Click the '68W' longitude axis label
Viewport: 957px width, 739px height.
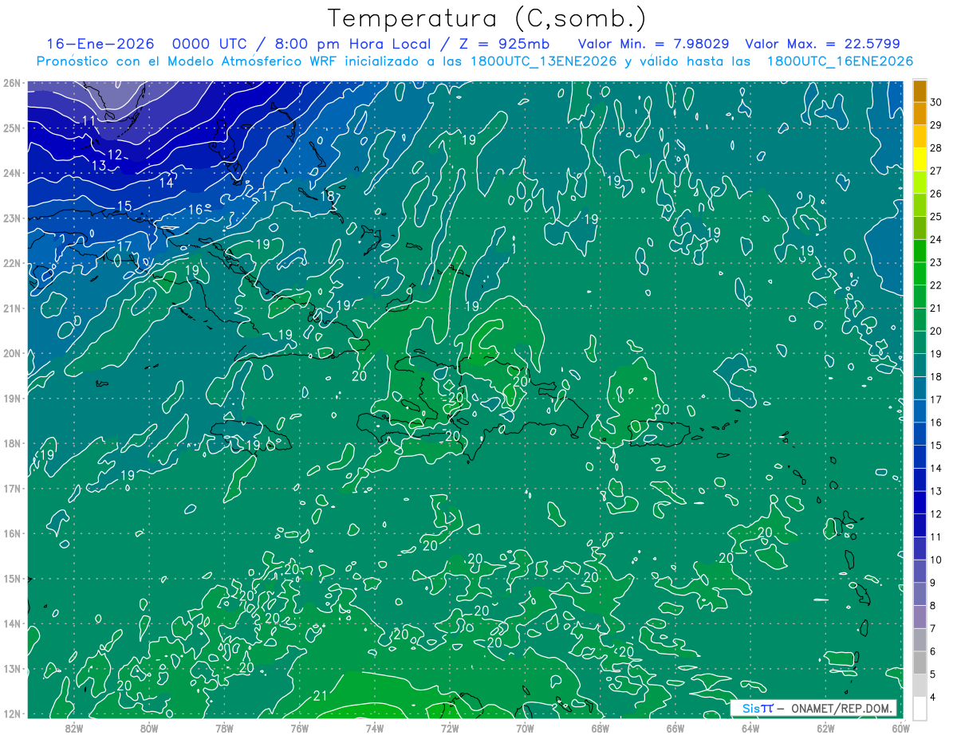tap(601, 728)
